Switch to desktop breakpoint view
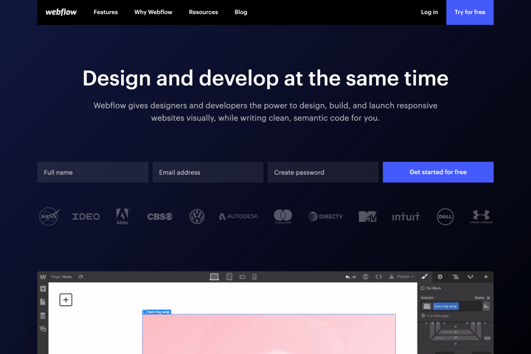Image resolution: width=531 pixels, height=354 pixels. 214,277
